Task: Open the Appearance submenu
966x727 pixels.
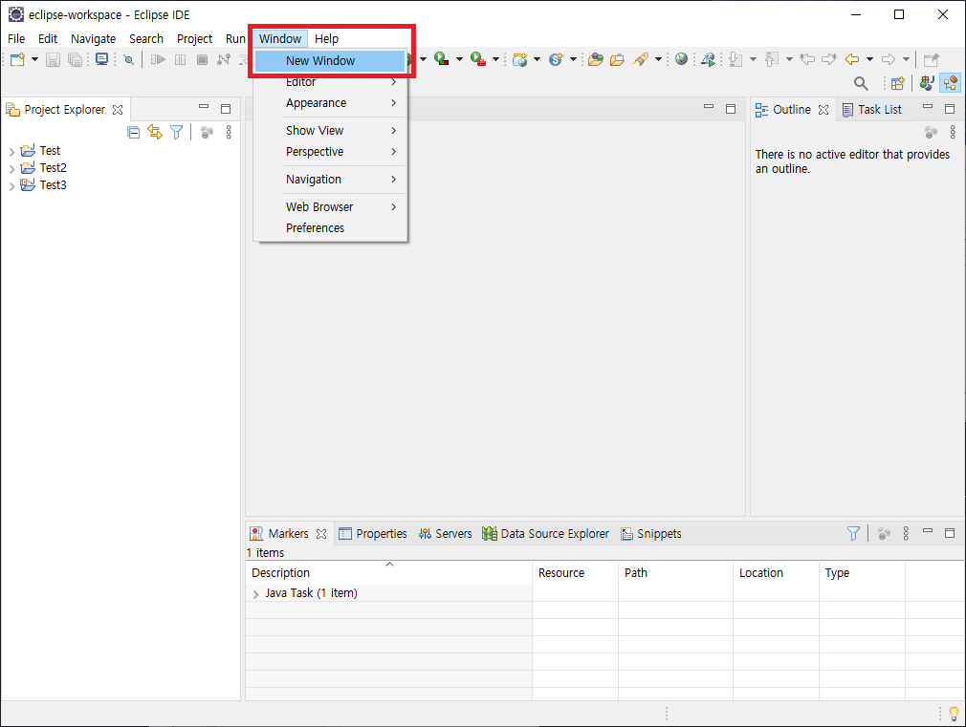Action: pyautogui.click(x=330, y=103)
